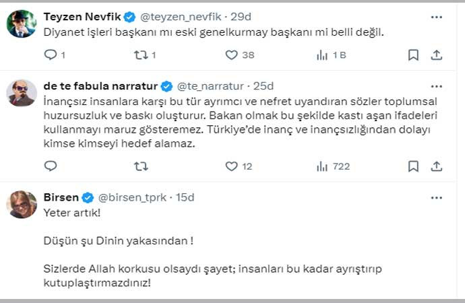Visit @te_narratur handle link
465x303 pixels.
pyautogui.click(x=210, y=86)
